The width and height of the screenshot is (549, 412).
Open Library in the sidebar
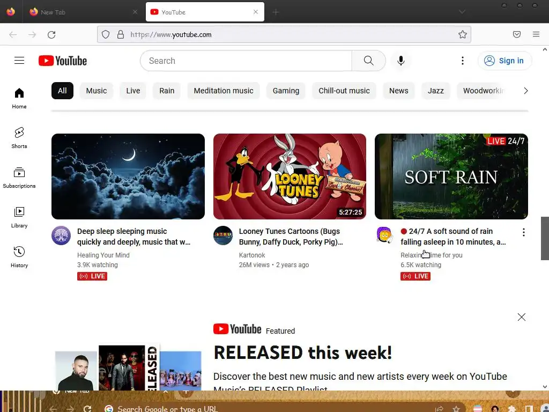click(x=19, y=218)
